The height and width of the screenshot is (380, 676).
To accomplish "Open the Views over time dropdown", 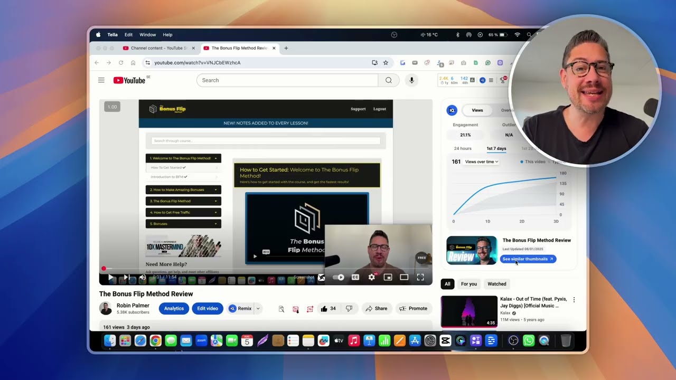I will click(x=481, y=161).
